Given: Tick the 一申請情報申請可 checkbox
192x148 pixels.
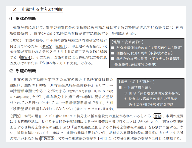Looking at the screenshot, I should [120, 87].
